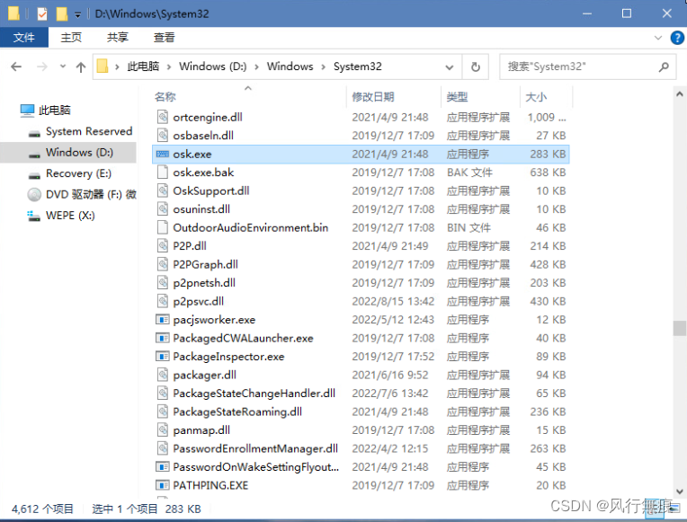This screenshot has width=687, height=522.
Task: Select the PackageStateRoaming.dll file name
Action: (237, 411)
